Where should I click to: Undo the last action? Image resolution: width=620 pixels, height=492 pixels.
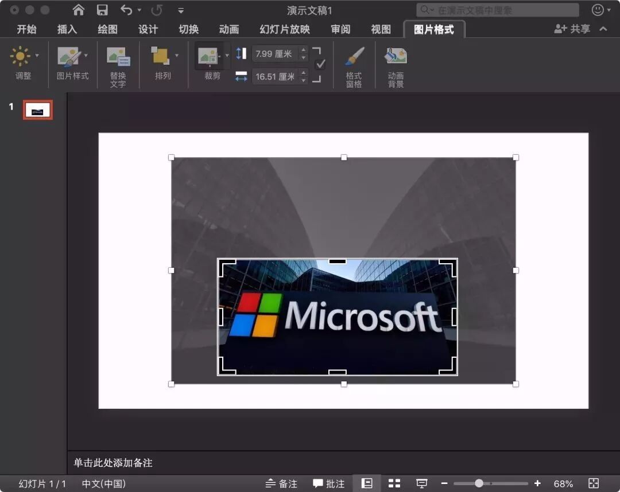126,10
